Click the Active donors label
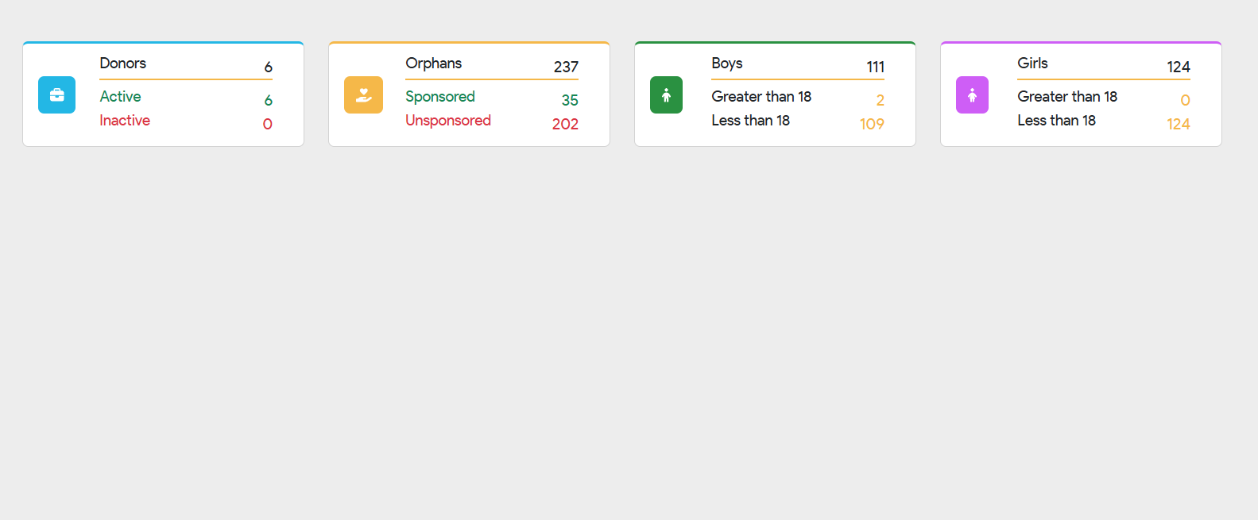This screenshot has height=520, width=1258. click(120, 96)
